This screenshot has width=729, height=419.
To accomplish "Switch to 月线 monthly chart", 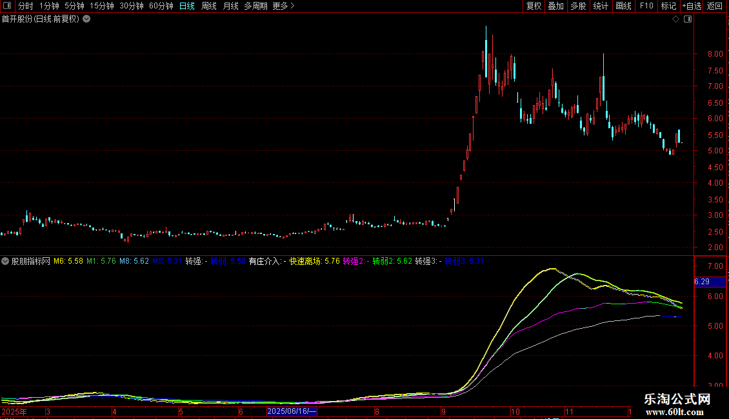I will (x=230, y=6).
